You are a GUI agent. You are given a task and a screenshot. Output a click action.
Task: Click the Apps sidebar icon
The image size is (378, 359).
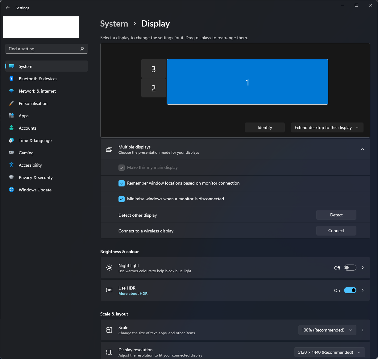point(11,116)
